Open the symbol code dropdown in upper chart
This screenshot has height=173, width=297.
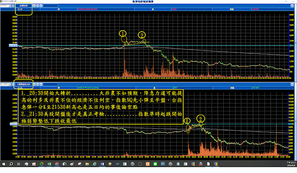click(x=9, y=6)
